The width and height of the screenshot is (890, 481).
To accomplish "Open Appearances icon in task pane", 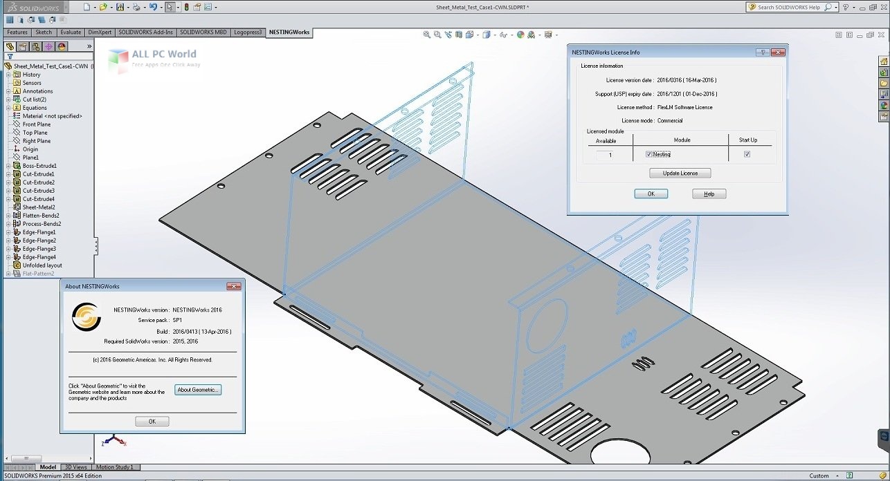I will point(884,106).
